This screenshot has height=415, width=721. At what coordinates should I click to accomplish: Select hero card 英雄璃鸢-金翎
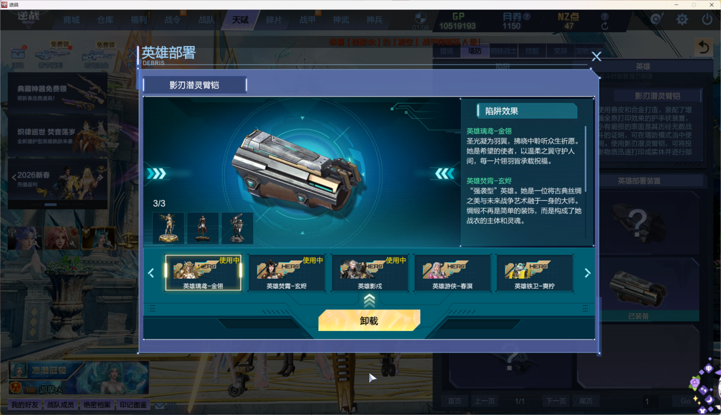tap(203, 273)
